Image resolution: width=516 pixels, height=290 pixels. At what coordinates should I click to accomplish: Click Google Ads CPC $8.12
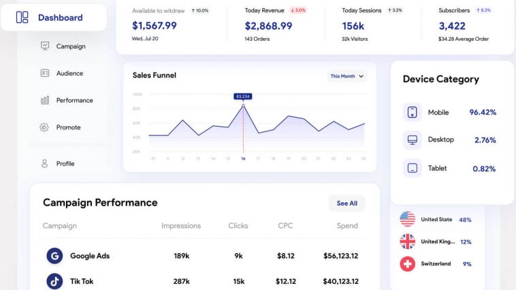tap(286, 256)
